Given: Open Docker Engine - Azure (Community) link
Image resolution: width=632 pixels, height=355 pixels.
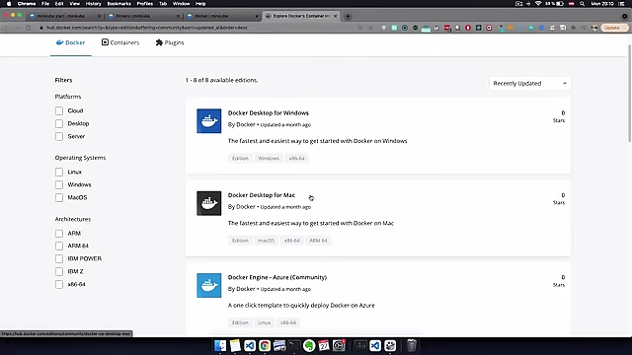Looking at the screenshot, I should [277, 277].
